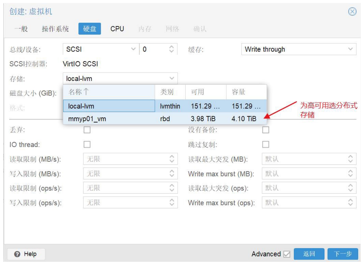The width and height of the screenshot is (363, 266).
Task: Click the 返回 button
Action: [309, 254]
